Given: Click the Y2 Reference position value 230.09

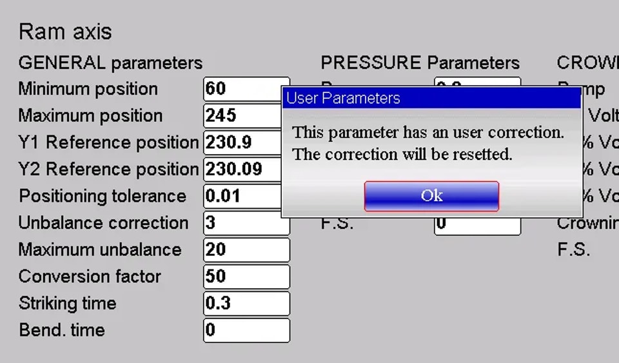Looking at the screenshot, I should point(243,170).
